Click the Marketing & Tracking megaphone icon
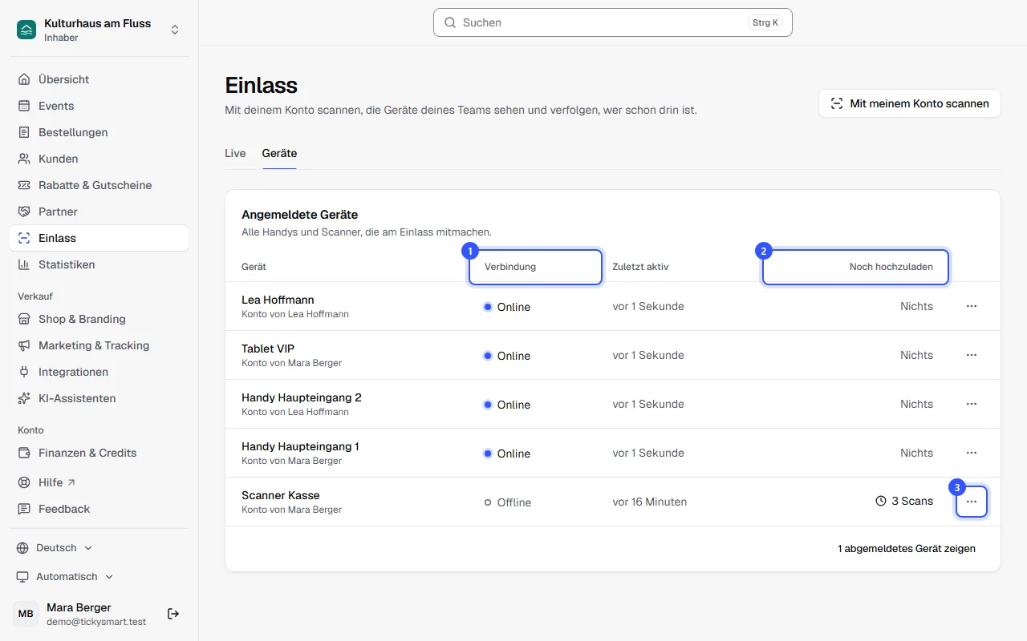 tap(24, 345)
